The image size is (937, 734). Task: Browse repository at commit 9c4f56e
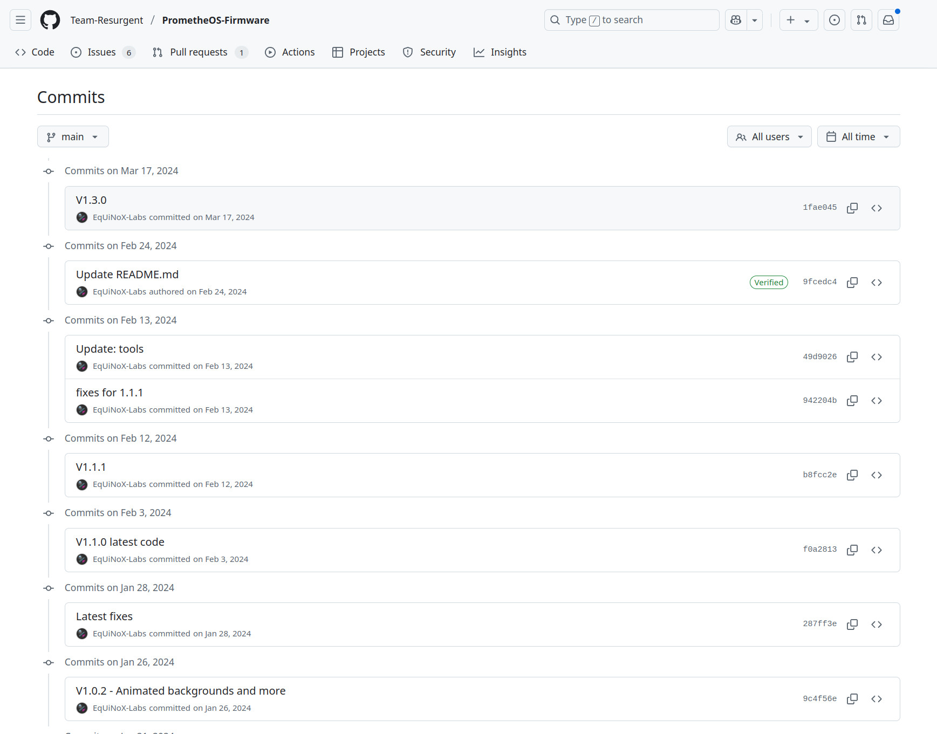pyautogui.click(x=877, y=699)
